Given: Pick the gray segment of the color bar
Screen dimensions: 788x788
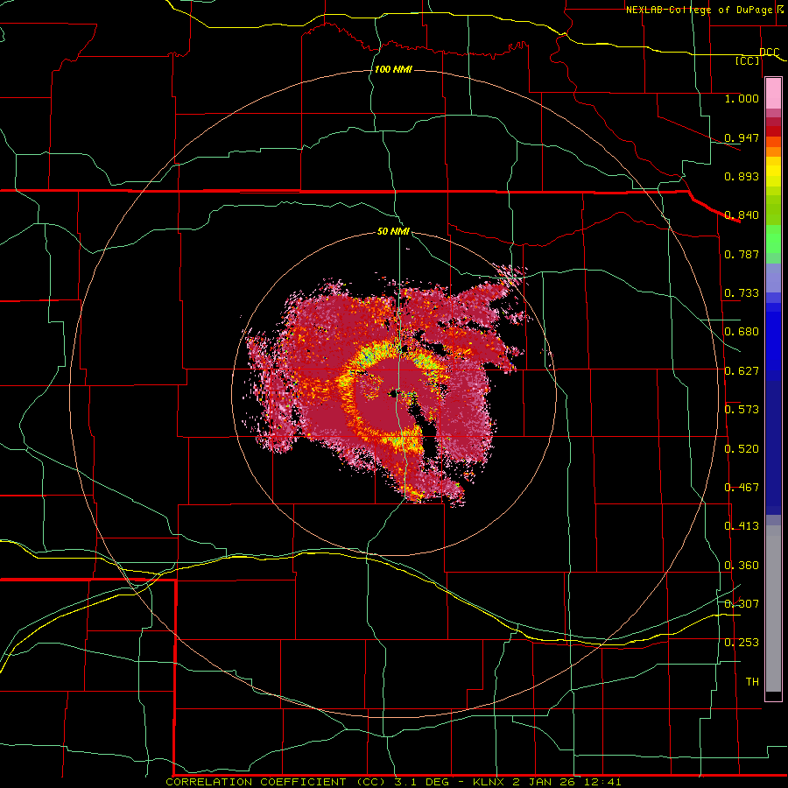Looking at the screenshot, I should [x=773, y=609].
